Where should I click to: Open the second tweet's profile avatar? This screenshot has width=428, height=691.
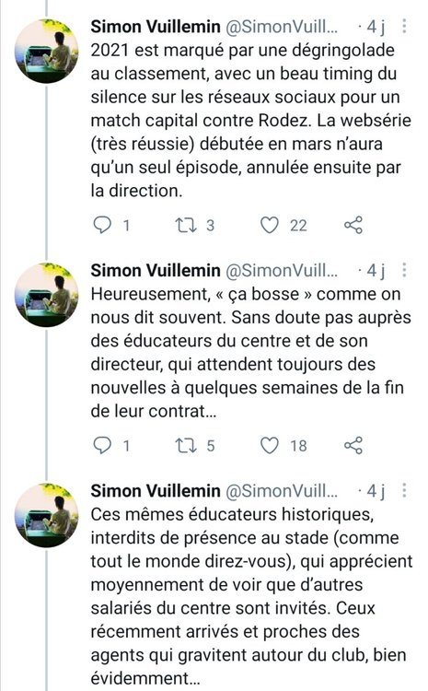(46, 295)
